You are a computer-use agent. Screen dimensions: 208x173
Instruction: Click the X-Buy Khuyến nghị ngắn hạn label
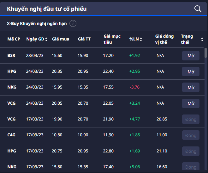[37, 23]
